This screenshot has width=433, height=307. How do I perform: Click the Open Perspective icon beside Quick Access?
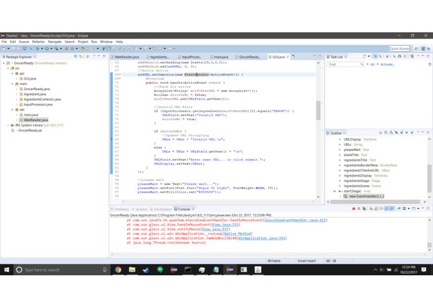coord(416,48)
